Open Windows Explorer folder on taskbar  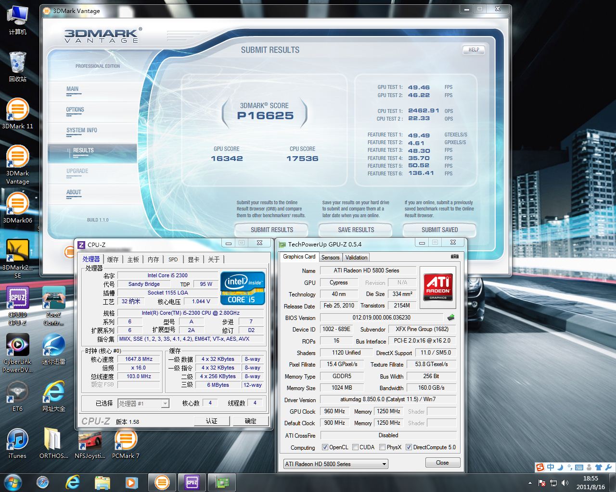click(103, 482)
